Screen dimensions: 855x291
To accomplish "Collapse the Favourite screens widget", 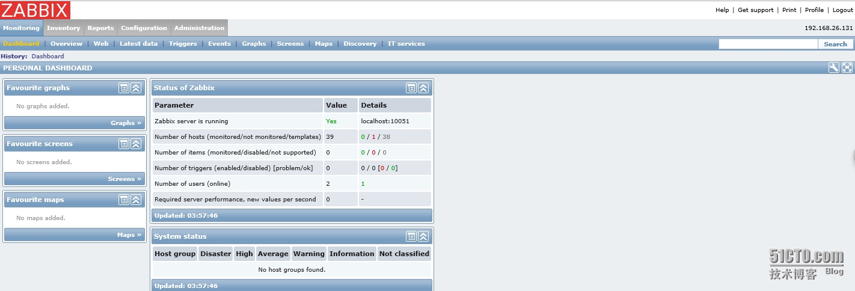I will point(136,144).
